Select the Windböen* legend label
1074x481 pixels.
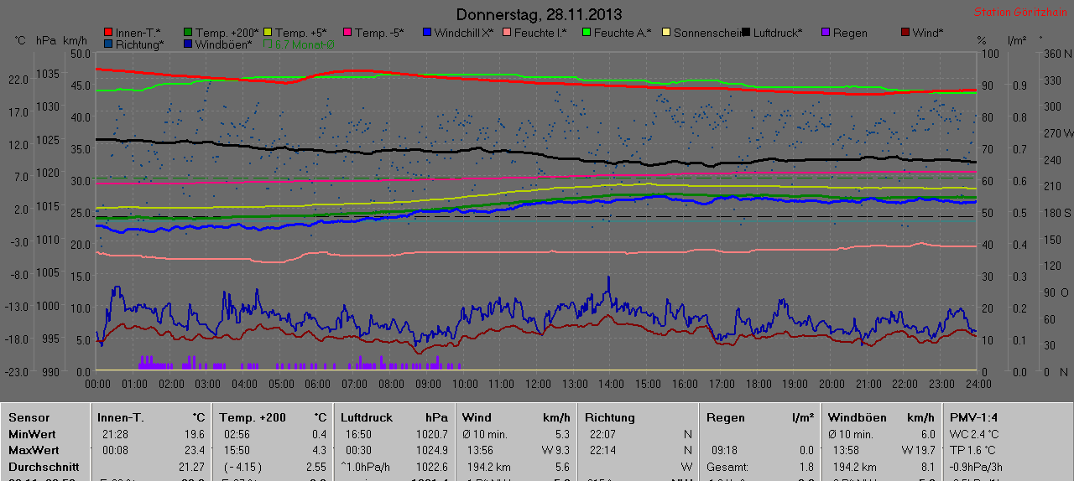(x=224, y=44)
